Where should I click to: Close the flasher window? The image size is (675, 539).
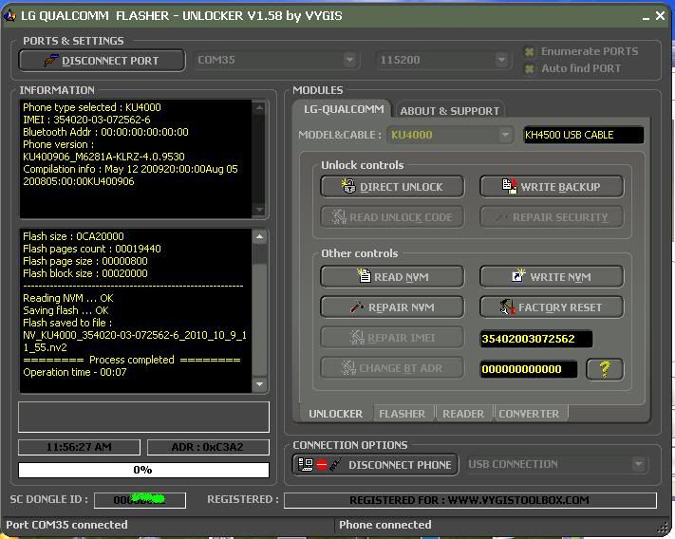(x=660, y=16)
